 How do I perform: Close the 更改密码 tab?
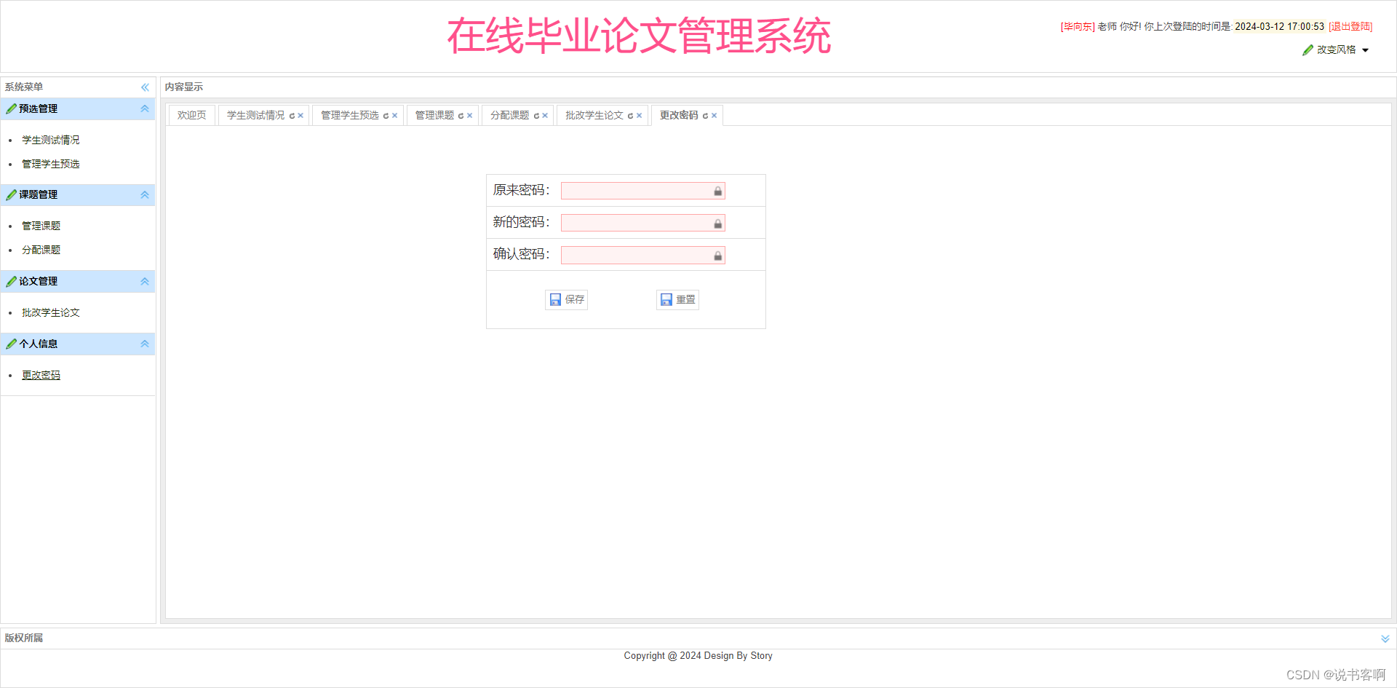click(x=715, y=116)
